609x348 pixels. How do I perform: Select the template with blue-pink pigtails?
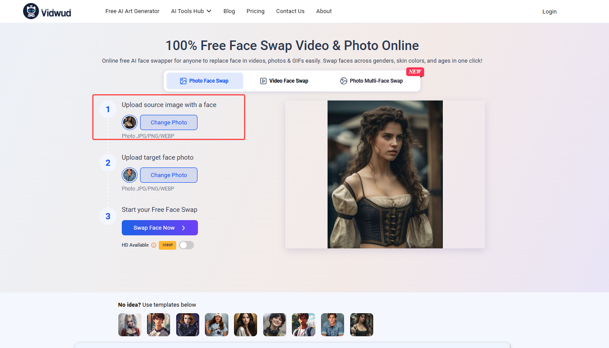(130, 325)
